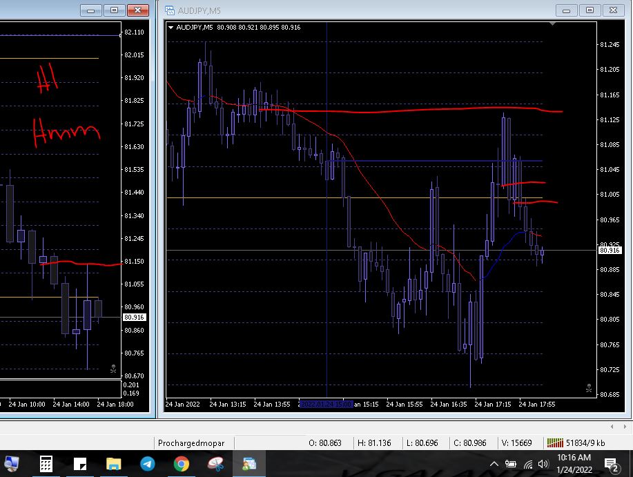
Task: Open Sticky Notes from the taskbar
Action: click(x=80, y=464)
